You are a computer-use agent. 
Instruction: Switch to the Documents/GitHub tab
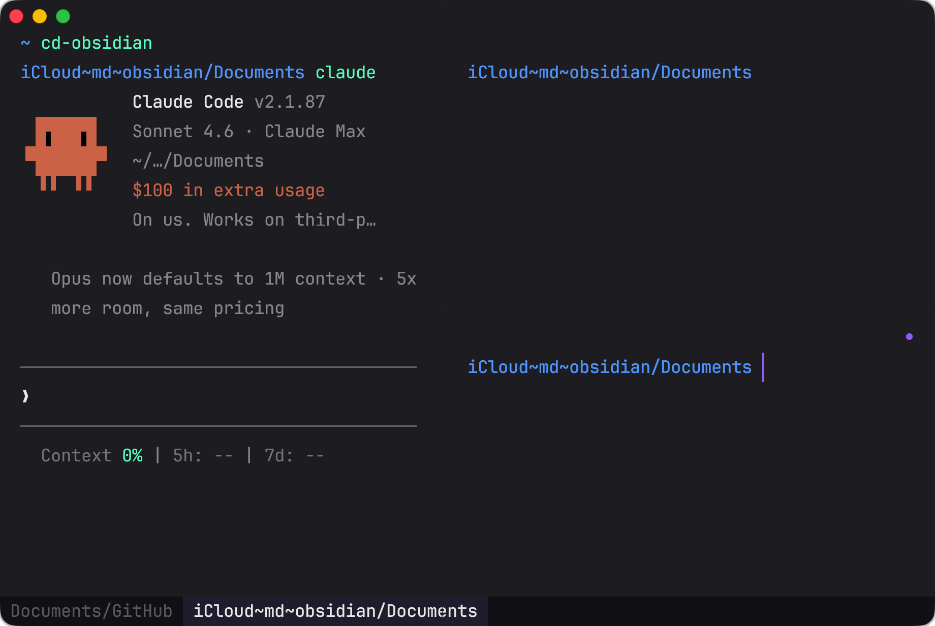pyautogui.click(x=91, y=611)
